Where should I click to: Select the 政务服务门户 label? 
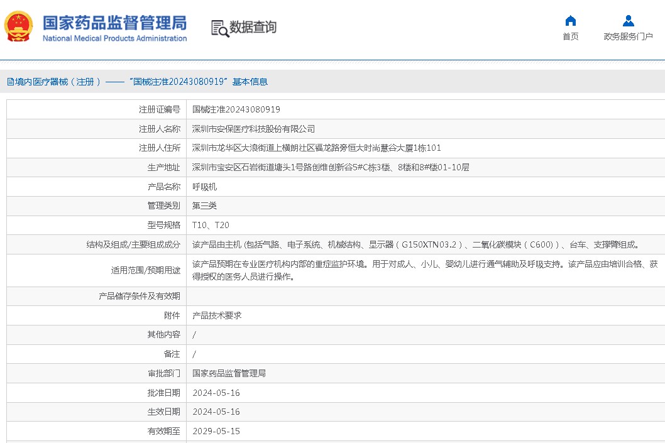point(628,36)
